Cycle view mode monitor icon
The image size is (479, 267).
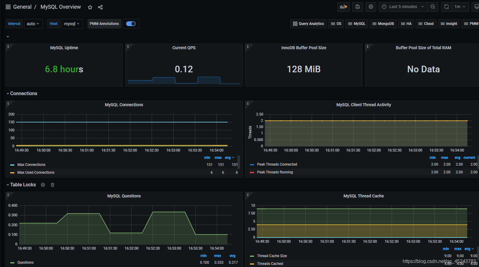coord(476,7)
